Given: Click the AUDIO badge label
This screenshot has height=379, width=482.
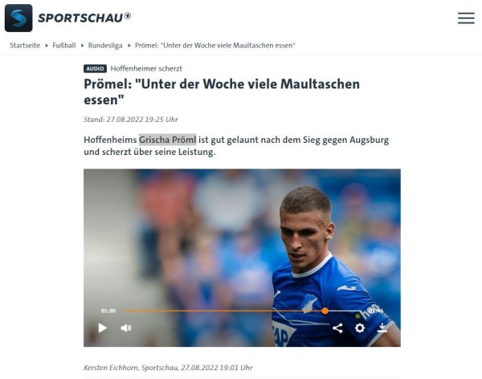Looking at the screenshot, I should point(95,68).
